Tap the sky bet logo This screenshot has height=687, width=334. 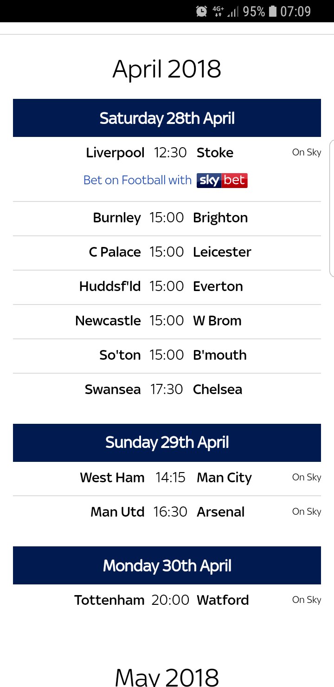(222, 180)
